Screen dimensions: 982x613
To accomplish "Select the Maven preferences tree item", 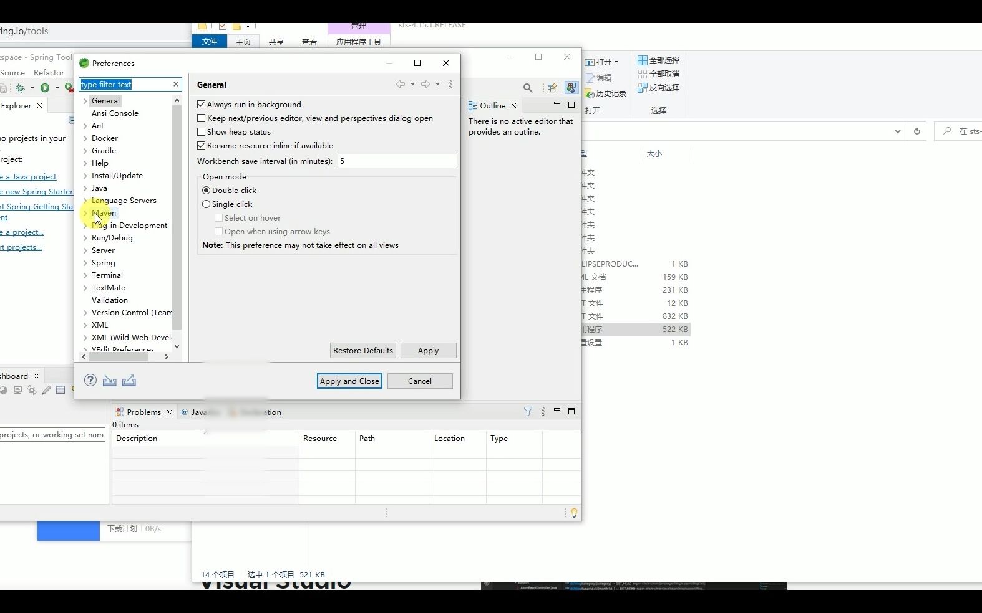I will point(104,212).
